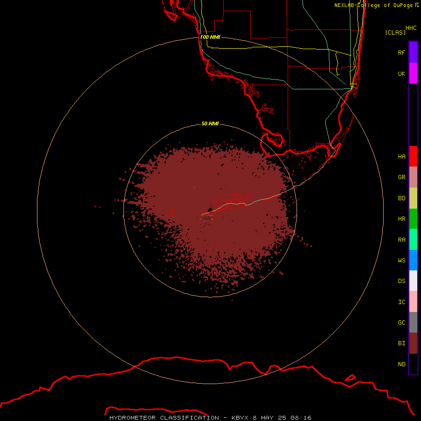Image resolution: width=421 pixels, height=421 pixels.
Task: Click the BD legend label
Action: point(401,198)
